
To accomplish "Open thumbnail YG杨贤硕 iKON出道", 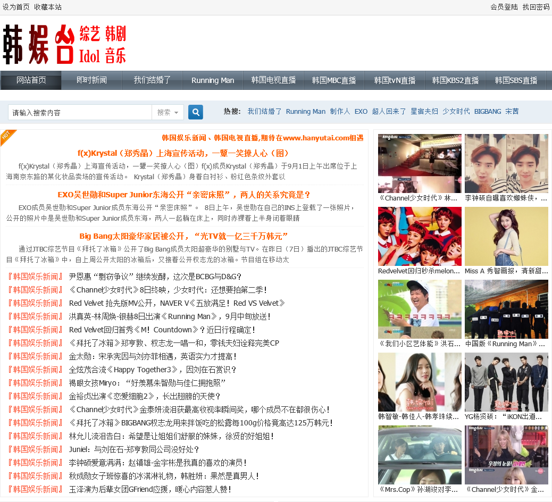I will point(506,382).
